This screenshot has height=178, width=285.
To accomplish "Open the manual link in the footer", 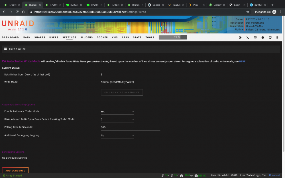I will pos(276,175).
